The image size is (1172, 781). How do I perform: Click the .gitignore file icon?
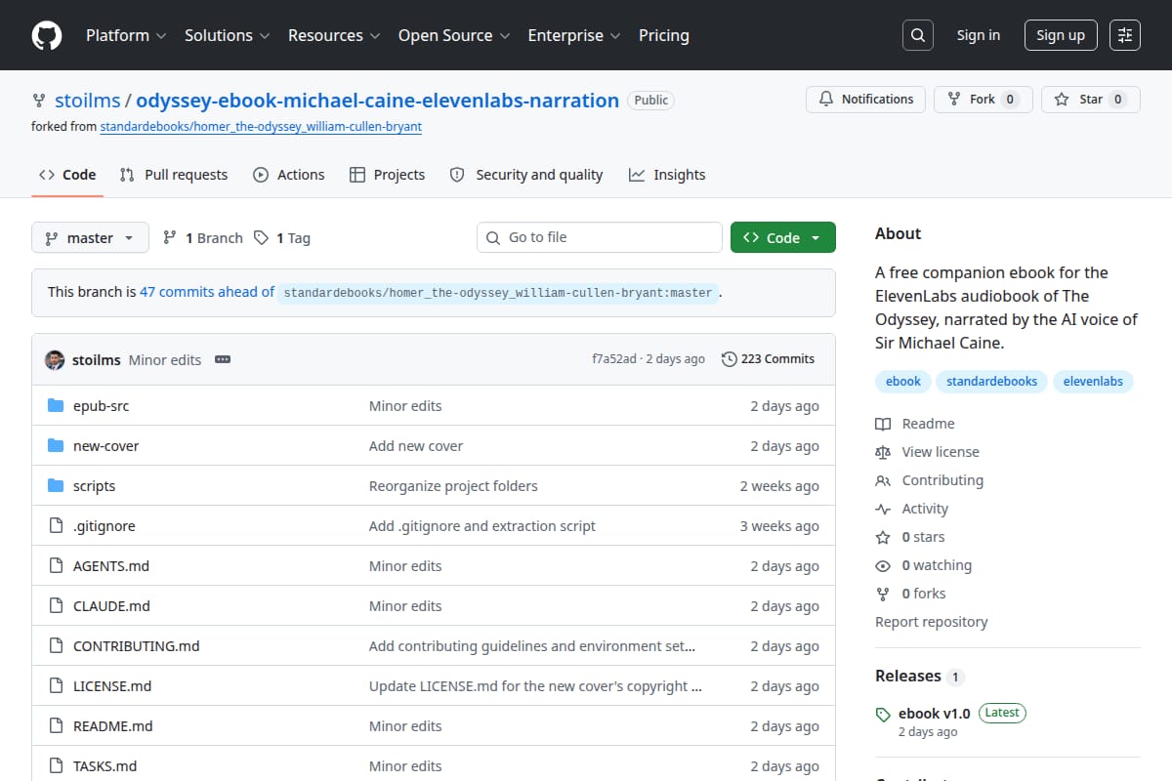point(56,526)
